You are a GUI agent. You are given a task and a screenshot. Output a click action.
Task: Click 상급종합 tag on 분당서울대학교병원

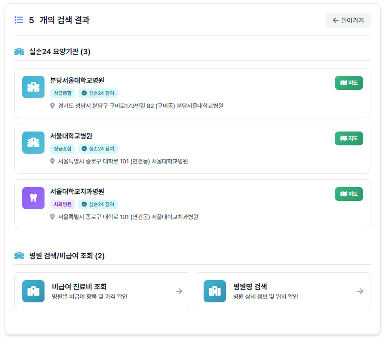[x=62, y=93]
